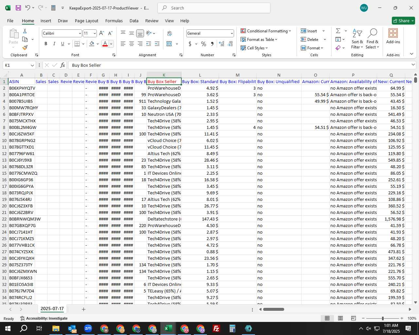Decrease decimal places
419x335 pixels.
point(230,44)
